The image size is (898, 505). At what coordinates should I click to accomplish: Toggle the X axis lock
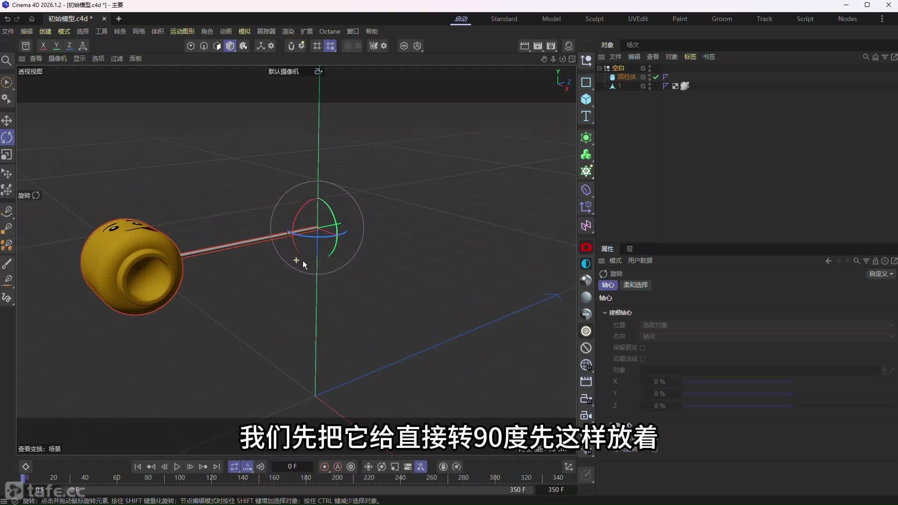click(43, 46)
